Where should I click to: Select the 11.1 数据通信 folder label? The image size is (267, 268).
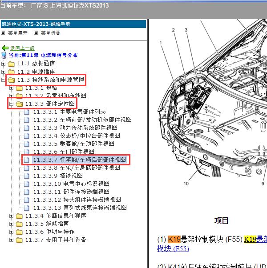pos(36,64)
